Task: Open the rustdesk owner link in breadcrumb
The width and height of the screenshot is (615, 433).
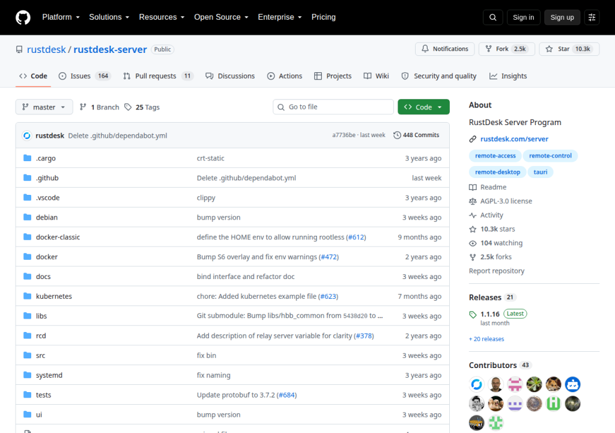Action: click(46, 49)
